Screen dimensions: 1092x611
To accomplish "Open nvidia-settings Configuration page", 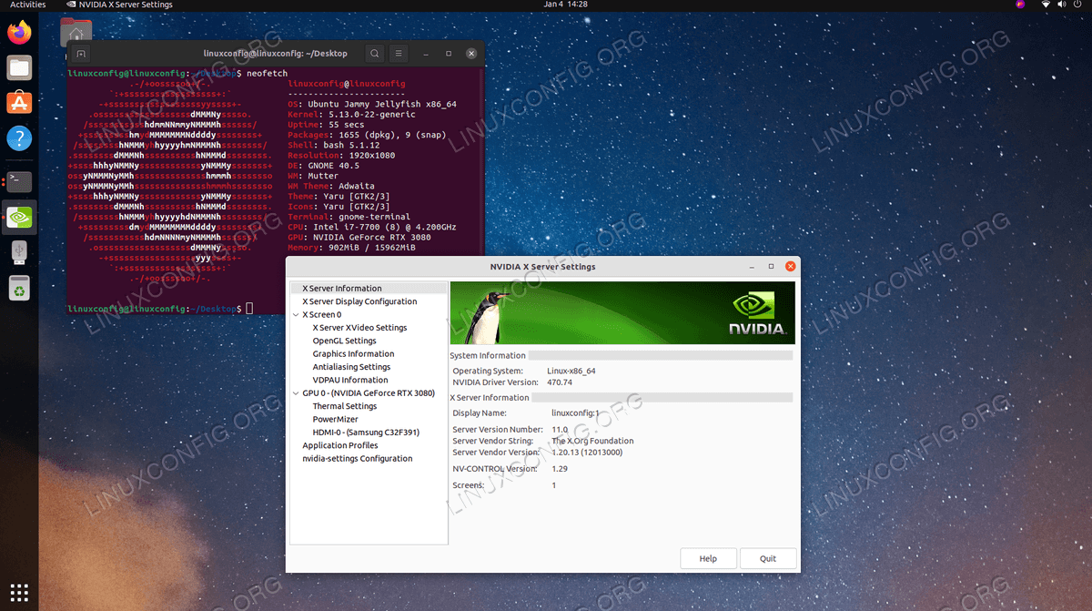I will click(357, 459).
